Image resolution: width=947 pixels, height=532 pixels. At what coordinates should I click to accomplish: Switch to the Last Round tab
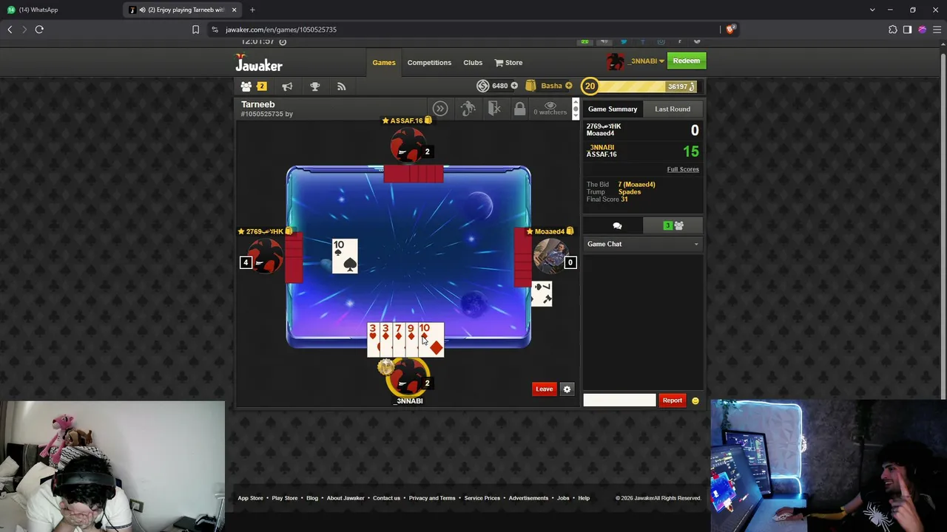[x=673, y=109]
